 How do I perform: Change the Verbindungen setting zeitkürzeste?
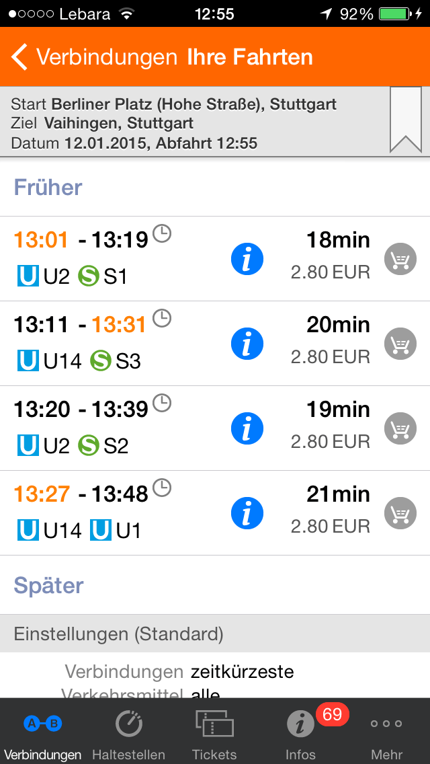[x=242, y=672]
